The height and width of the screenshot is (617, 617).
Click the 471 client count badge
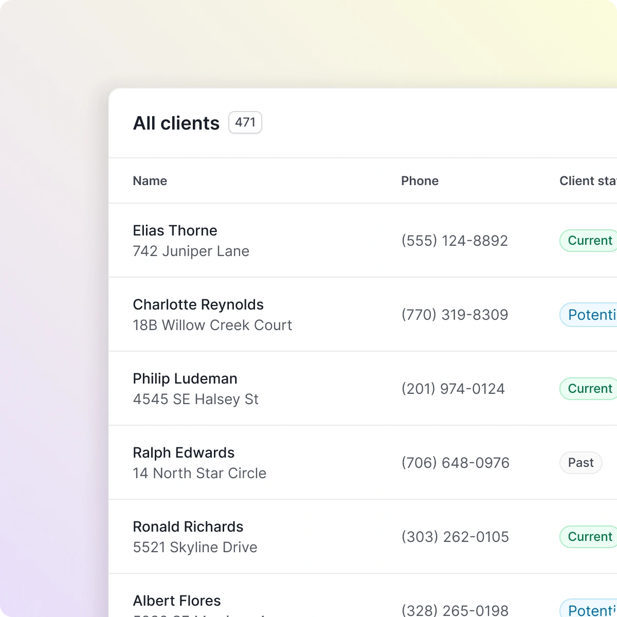pyautogui.click(x=245, y=122)
